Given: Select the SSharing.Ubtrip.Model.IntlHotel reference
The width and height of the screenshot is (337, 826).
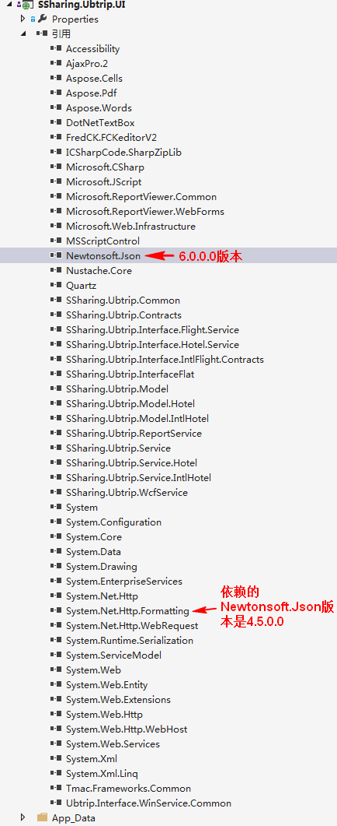Looking at the screenshot, I should (x=137, y=418).
